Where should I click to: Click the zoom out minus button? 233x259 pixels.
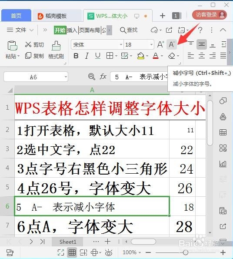[148, 252]
